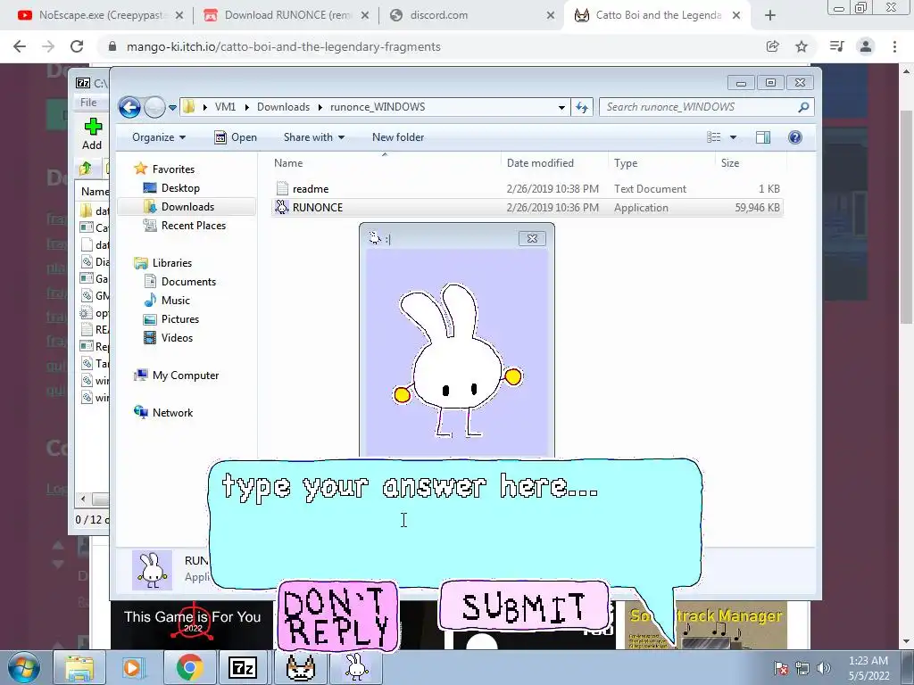Switch to Download RUNONCE tab
Screen dimensions: 914x685
click(287, 15)
